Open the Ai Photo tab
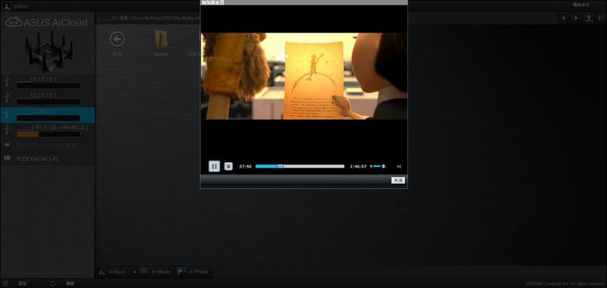The image size is (607, 288). click(x=193, y=272)
